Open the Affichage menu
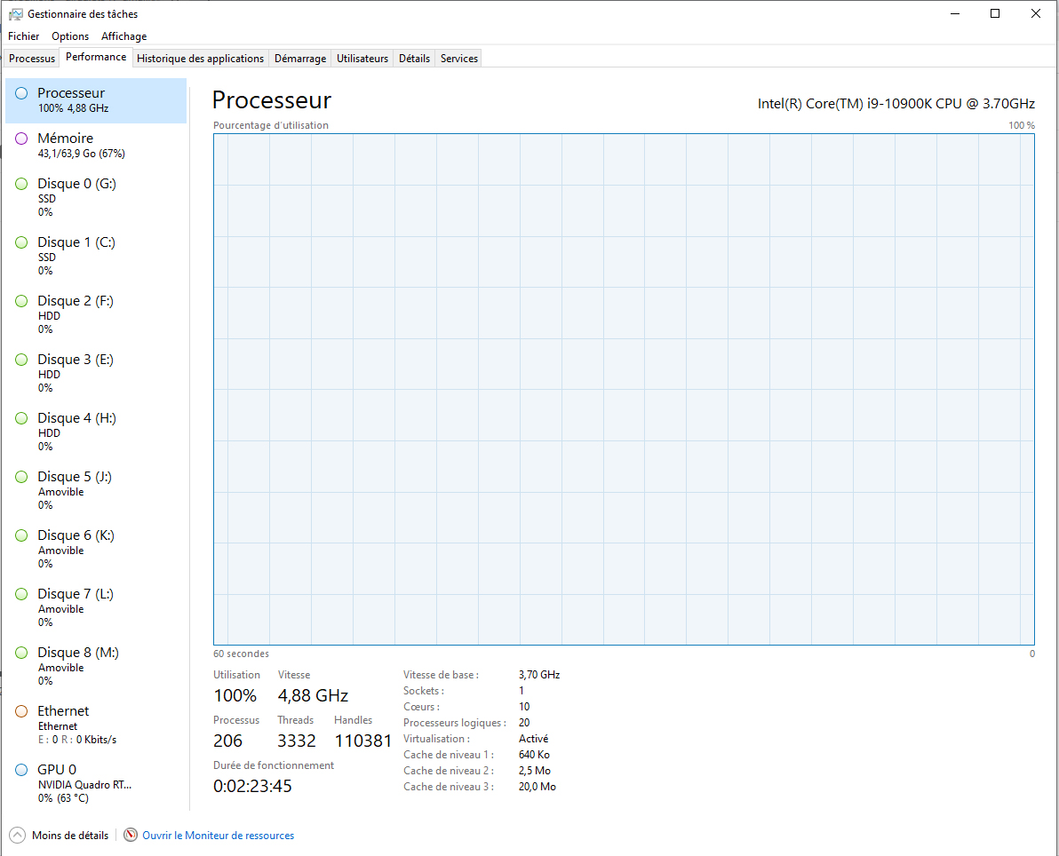Viewport: 1059px width, 856px height. 123,36
